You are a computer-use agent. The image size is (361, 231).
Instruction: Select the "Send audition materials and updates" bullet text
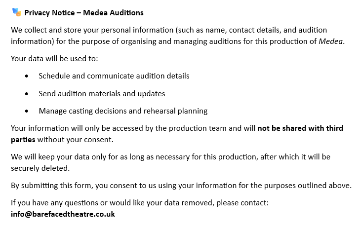[x=102, y=93]
